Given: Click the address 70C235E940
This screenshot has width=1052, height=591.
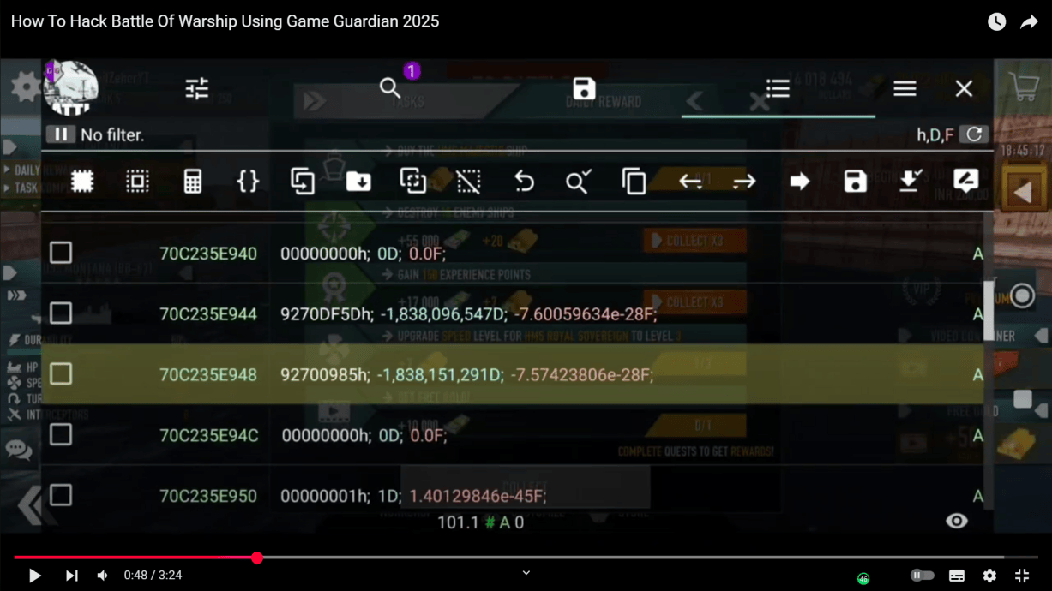Looking at the screenshot, I should 208,254.
